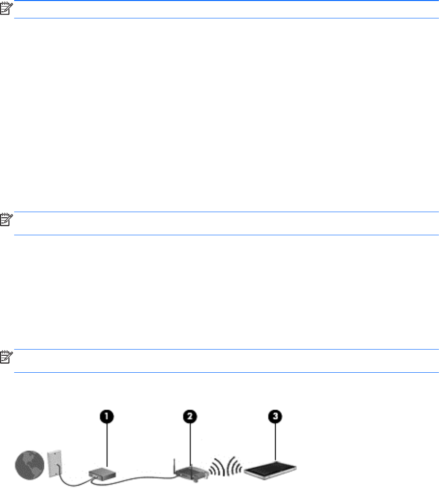Select callout number 1 in the diagram
Screen dimensions: 439x488
107,416
